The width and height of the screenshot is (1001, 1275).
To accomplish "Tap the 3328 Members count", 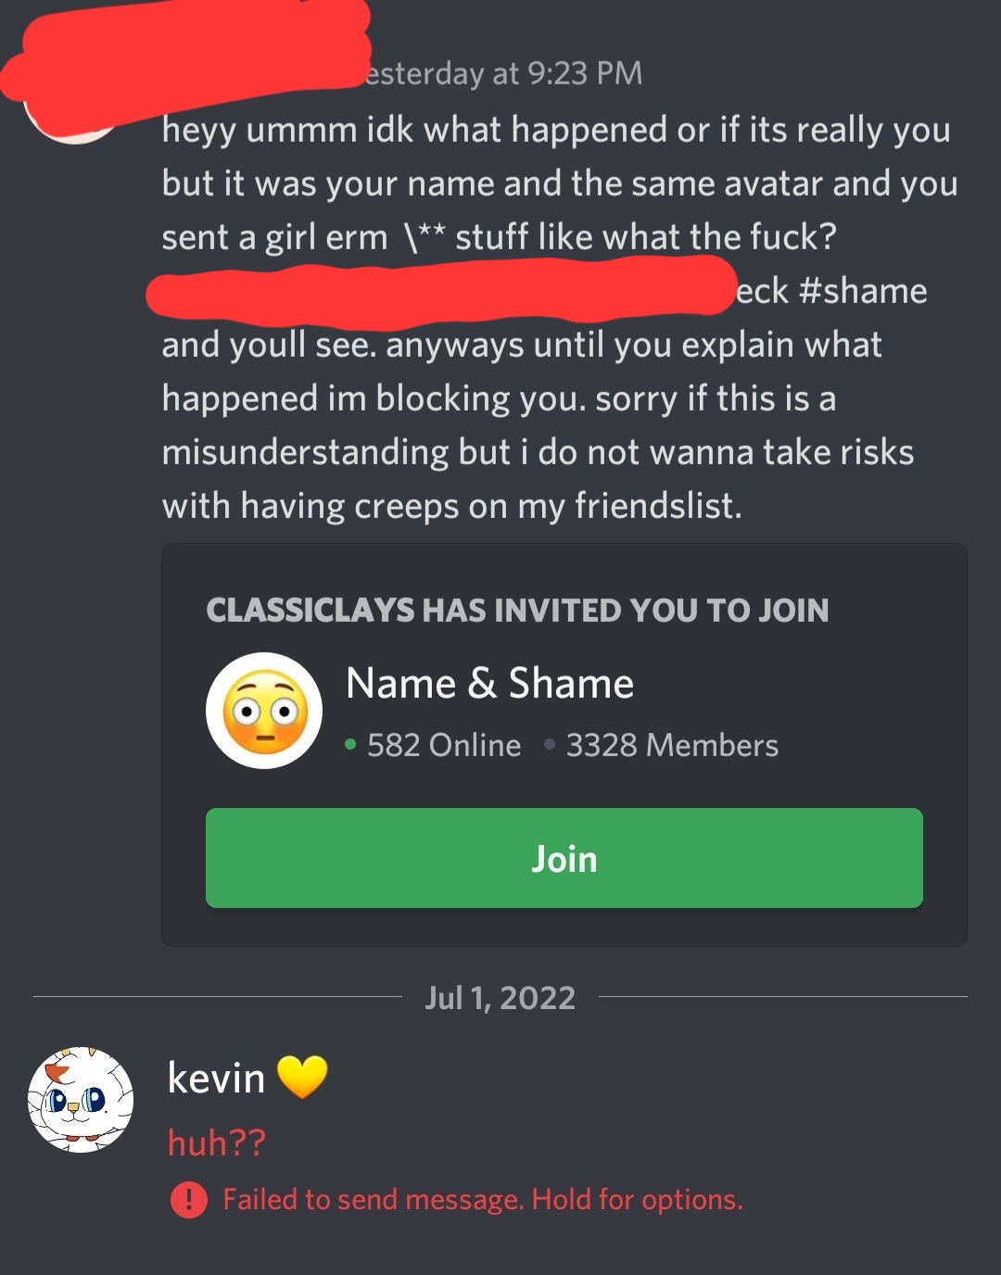I will (672, 745).
